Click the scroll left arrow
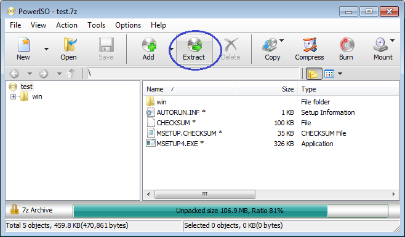This screenshot has width=405, height=237. click(x=148, y=194)
